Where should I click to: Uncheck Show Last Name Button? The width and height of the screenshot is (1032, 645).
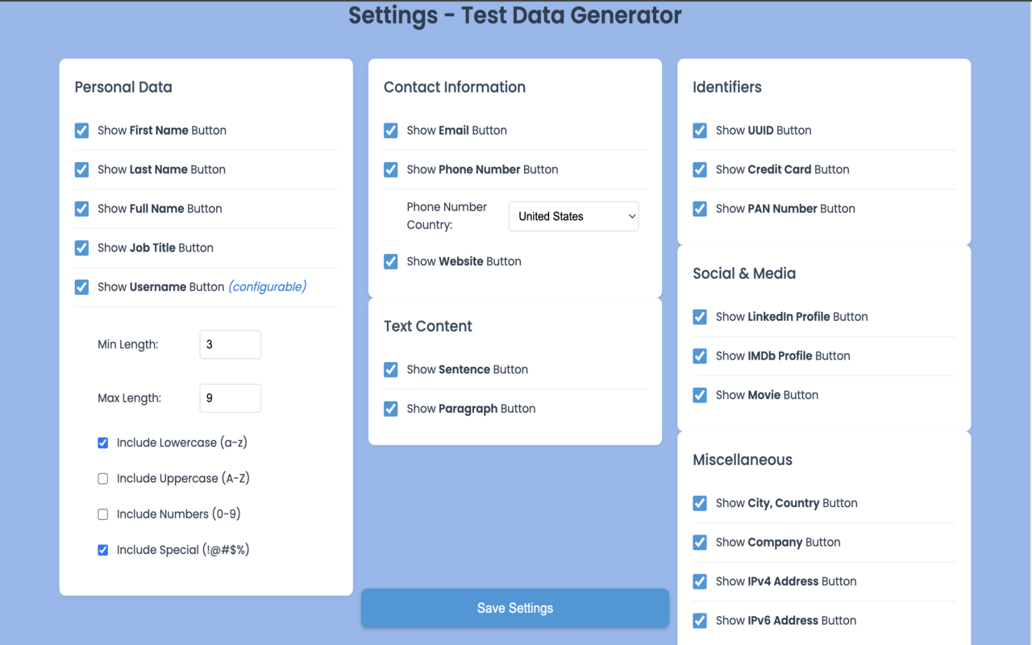pos(81,169)
